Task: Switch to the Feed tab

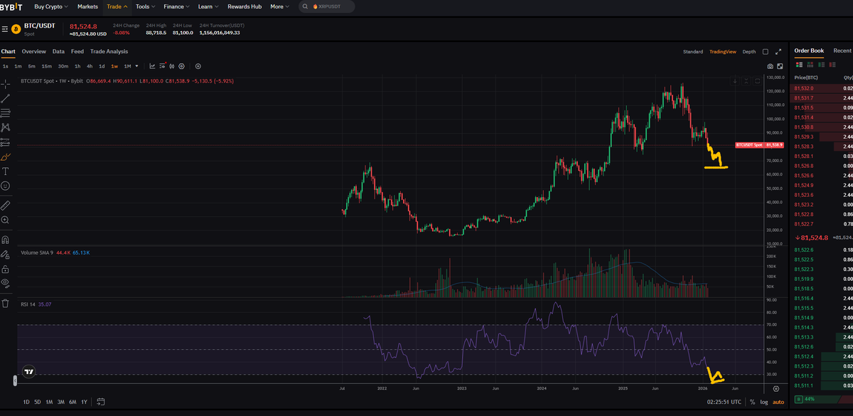Action: pyautogui.click(x=77, y=51)
